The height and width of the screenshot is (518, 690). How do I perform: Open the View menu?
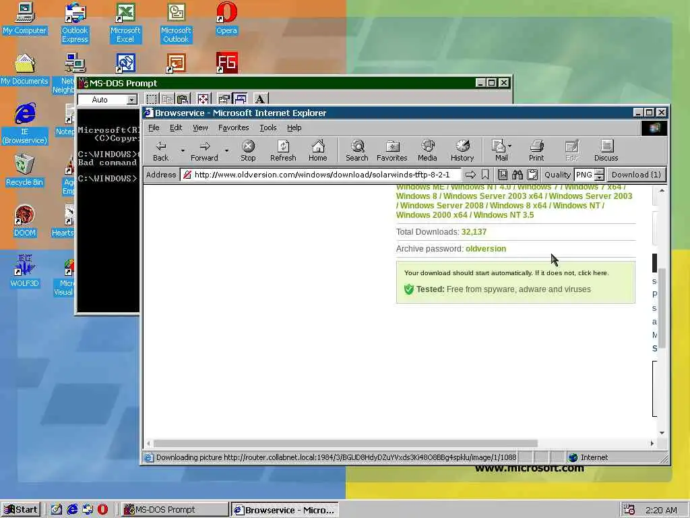[200, 127]
